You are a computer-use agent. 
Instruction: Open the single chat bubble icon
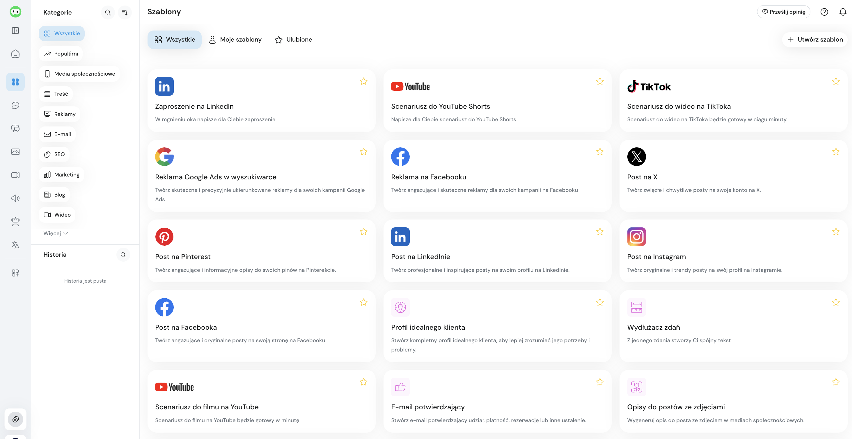coord(15,106)
